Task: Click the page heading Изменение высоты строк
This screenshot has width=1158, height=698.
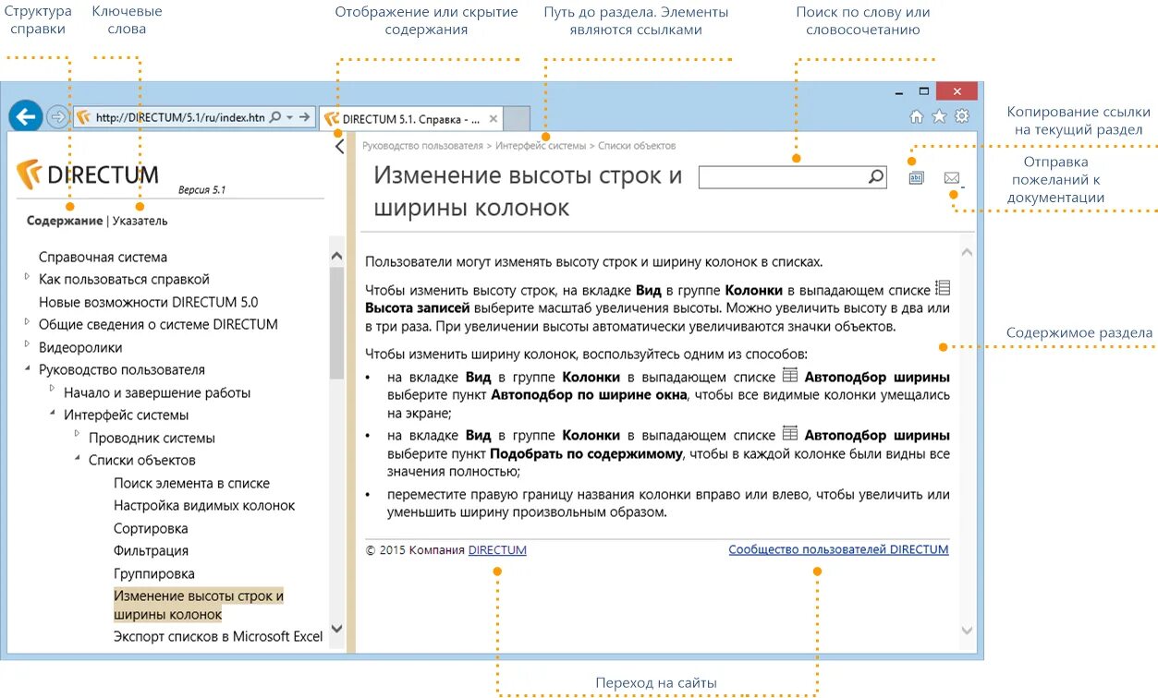Action: click(528, 191)
